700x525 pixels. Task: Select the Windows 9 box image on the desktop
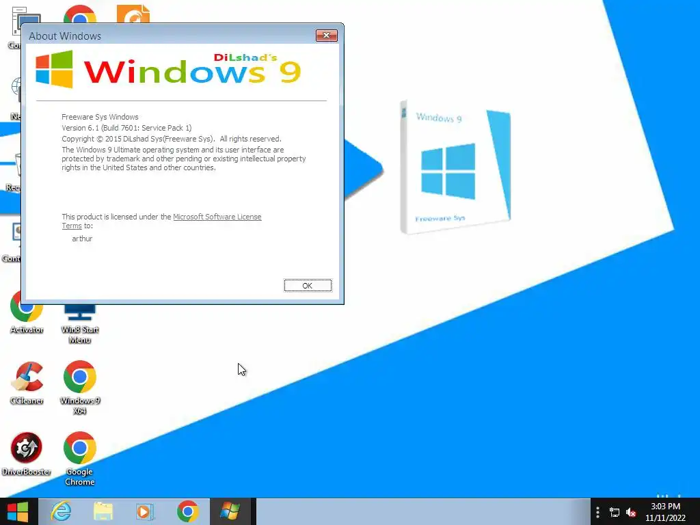(455, 167)
